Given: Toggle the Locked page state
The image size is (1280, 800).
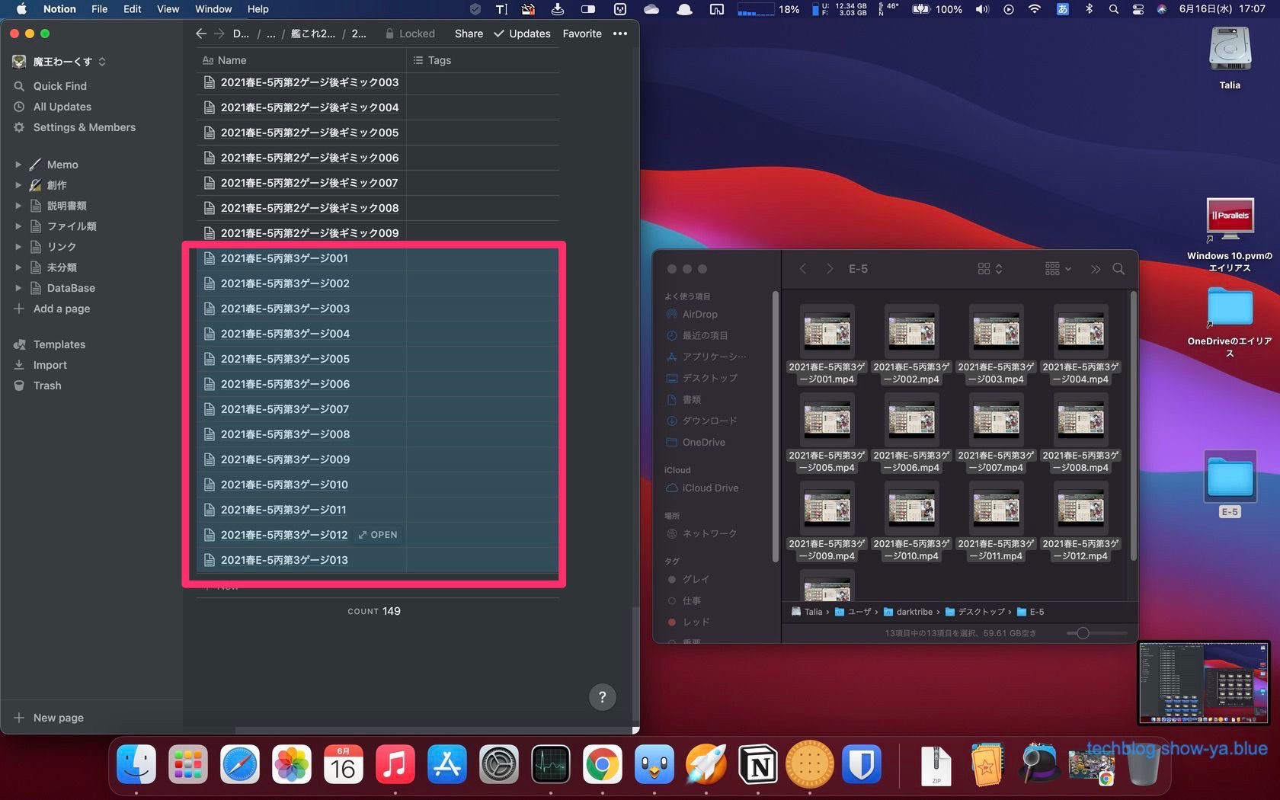Looking at the screenshot, I should [410, 34].
